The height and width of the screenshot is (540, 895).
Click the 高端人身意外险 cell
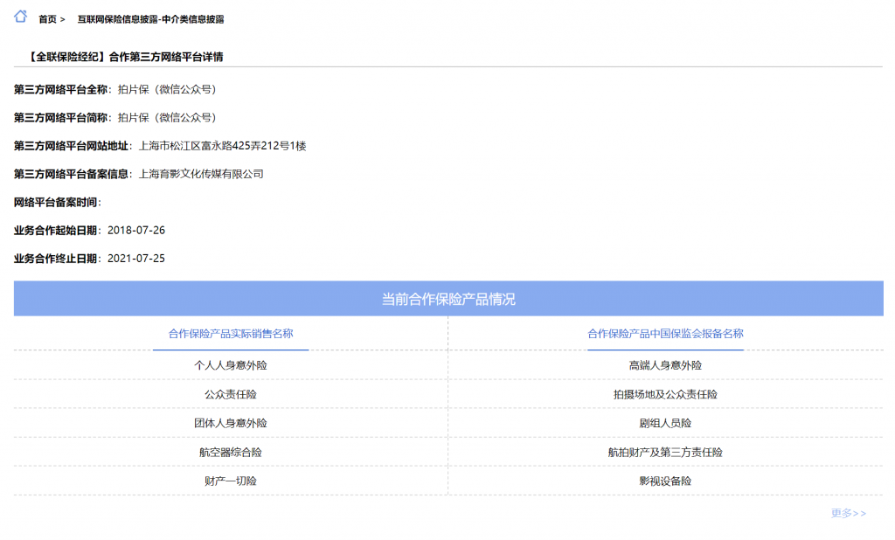click(x=665, y=365)
